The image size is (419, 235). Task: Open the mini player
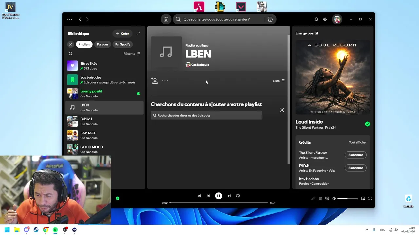(x=363, y=198)
